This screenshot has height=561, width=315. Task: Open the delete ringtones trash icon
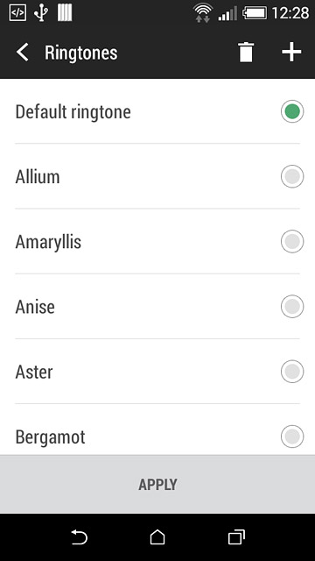click(246, 53)
